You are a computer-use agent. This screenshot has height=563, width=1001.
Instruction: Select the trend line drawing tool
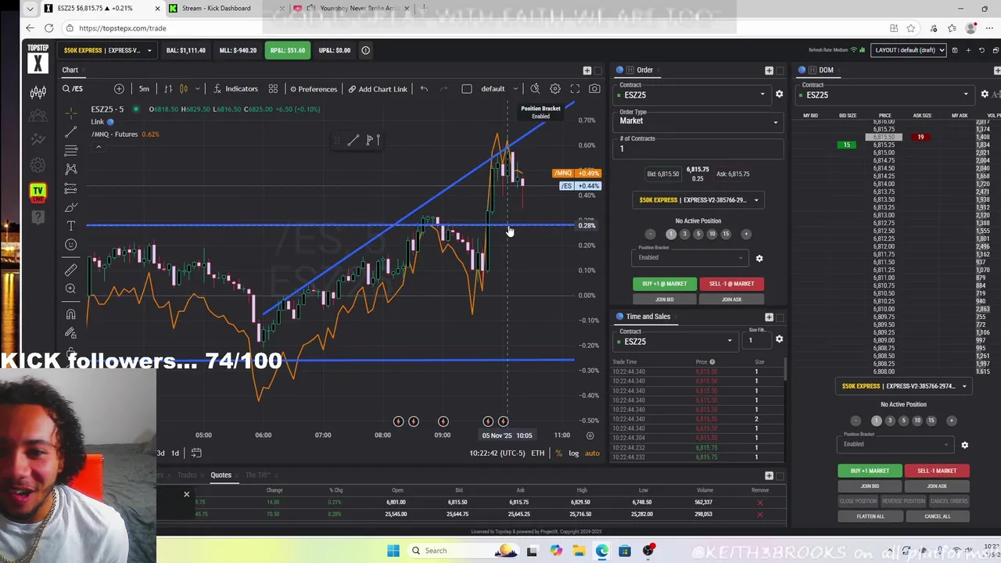pos(71,131)
